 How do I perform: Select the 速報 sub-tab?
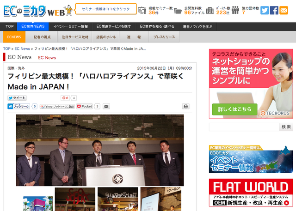tap(134, 37)
